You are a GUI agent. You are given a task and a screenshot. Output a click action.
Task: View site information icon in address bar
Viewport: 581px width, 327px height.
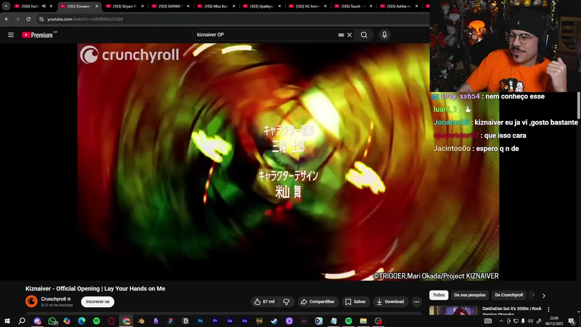pyautogui.click(x=41, y=19)
